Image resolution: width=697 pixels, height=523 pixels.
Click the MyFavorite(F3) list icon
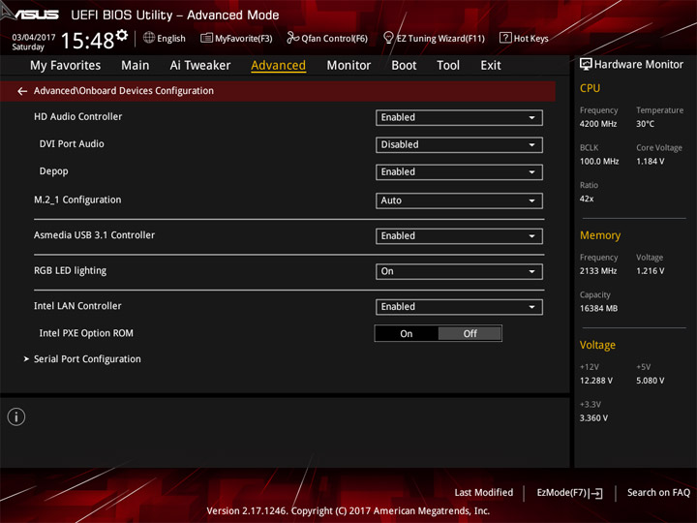[206, 38]
